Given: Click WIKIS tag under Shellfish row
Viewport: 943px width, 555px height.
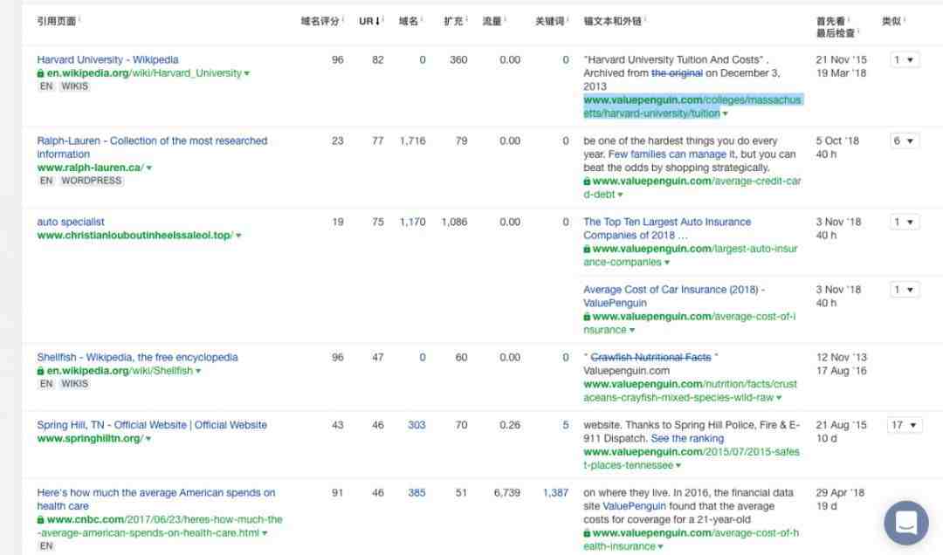Looking at the screenshot, I should (74, 384).
